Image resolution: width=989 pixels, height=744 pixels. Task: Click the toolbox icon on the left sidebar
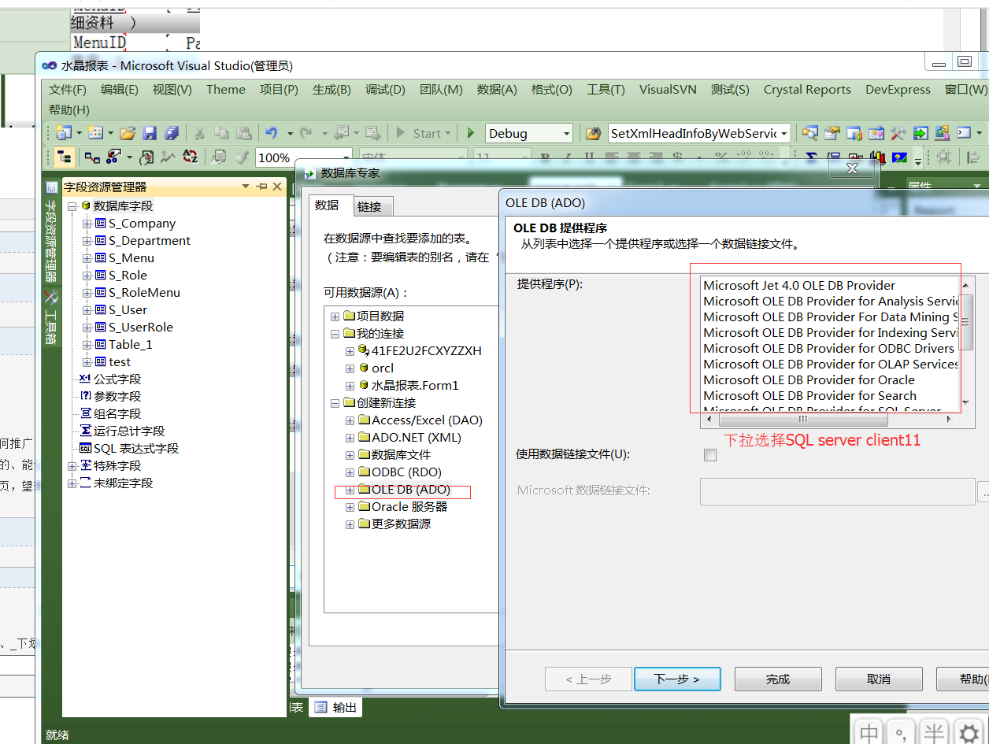(x=51, y=298)
